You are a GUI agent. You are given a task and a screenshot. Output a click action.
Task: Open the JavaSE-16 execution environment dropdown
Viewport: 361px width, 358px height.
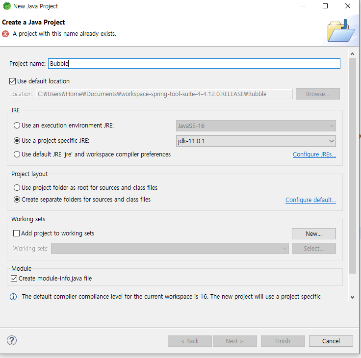(x=256, y=126)
